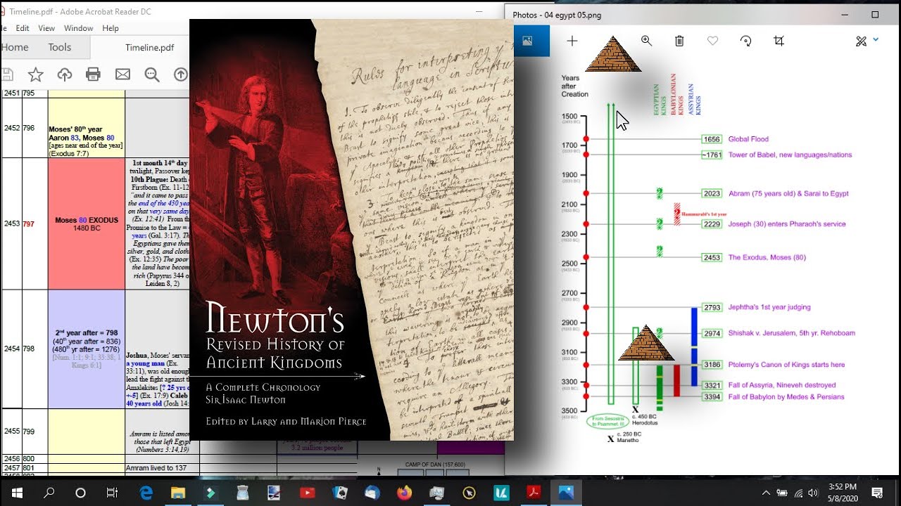Click the red '797' cell in PDF
This screenshot has width=901, height=506.
pos(28,224)
